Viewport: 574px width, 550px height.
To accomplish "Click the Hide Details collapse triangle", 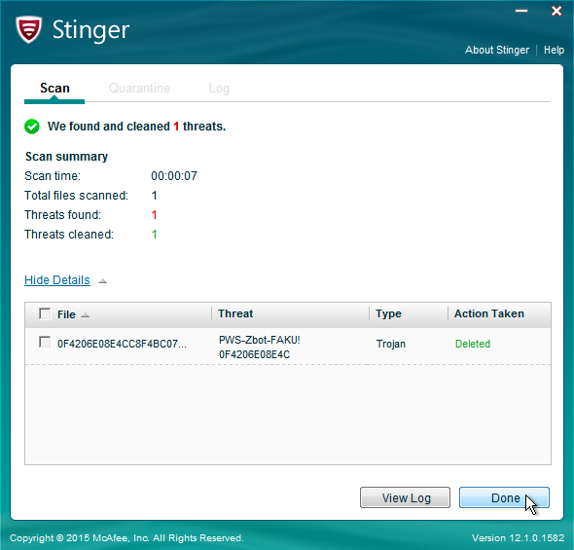I will click(102, 281).
